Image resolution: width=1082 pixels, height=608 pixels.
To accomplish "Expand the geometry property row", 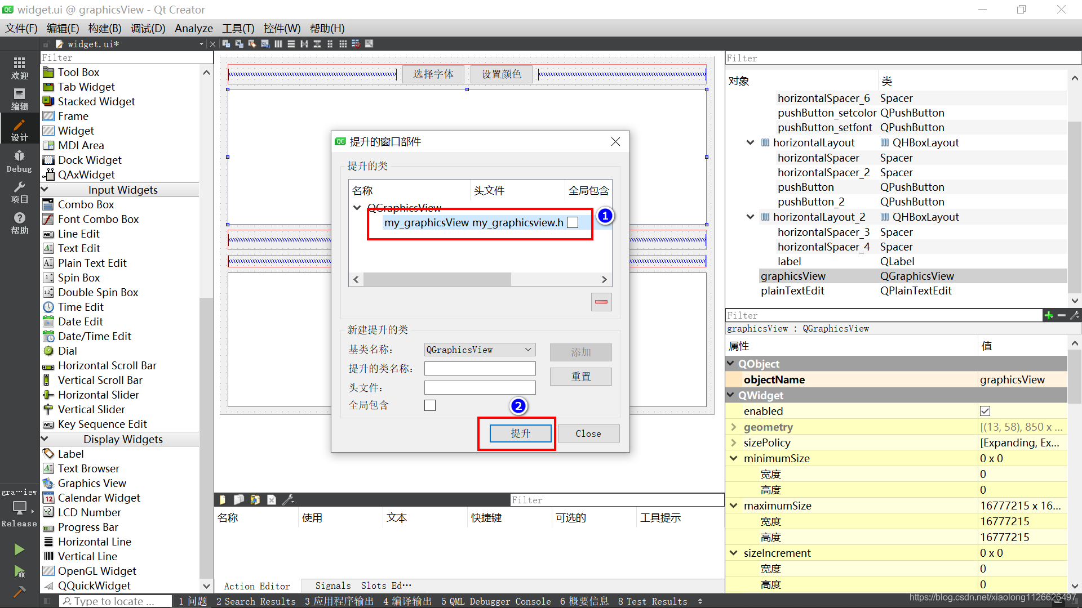I will (733, 427).
